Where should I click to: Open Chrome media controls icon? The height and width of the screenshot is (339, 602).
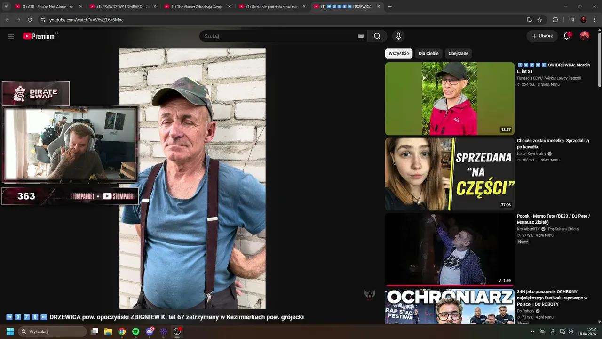click(572, 20)
